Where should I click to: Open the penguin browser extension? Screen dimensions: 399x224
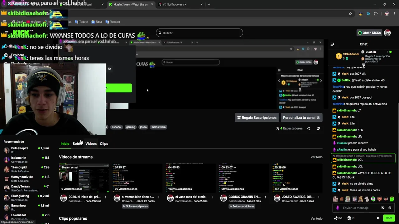click(x=361, y=14)
